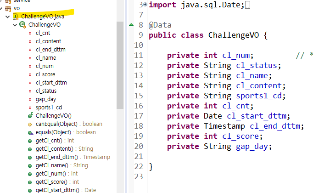Click the gap_day private field icon
This screenshot has height=193, width=313.
pos(30,100)
